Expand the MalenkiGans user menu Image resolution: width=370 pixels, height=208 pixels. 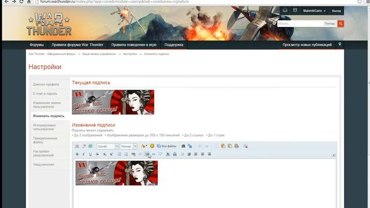pos(314,11)
